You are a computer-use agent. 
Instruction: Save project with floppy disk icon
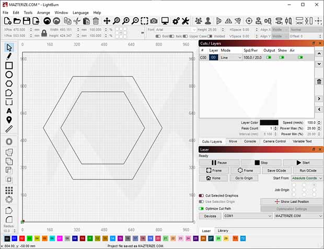point(27,21)
